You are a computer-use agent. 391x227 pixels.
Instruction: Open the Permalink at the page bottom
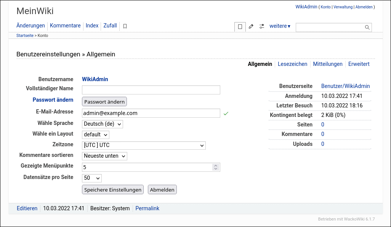147,208
